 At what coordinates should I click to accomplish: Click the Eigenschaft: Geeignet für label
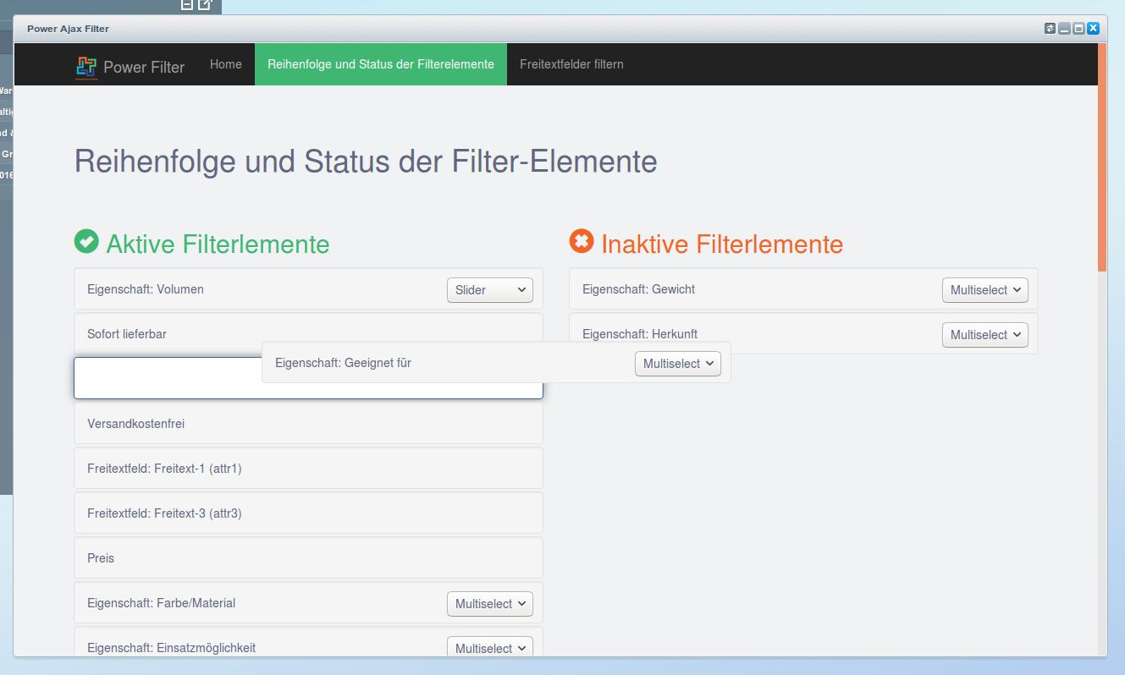coord(344,363)
